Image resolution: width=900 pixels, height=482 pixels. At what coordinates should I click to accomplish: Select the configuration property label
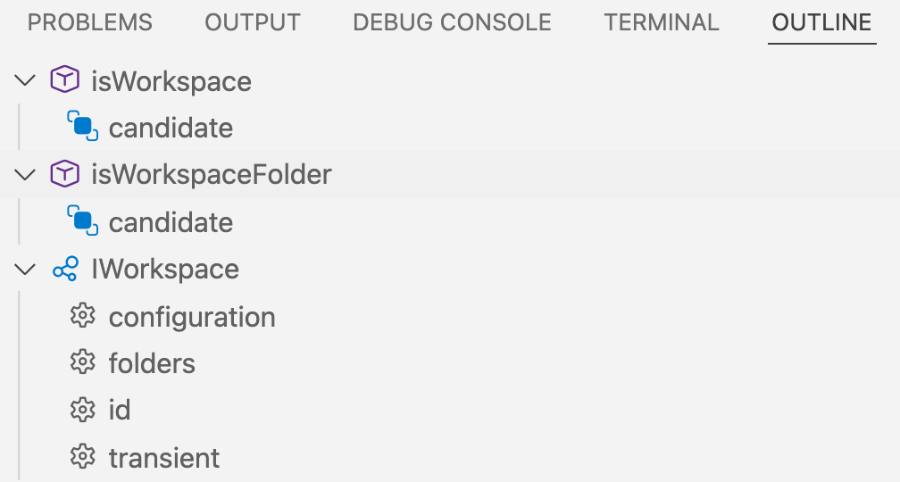[x=192, y=318]
